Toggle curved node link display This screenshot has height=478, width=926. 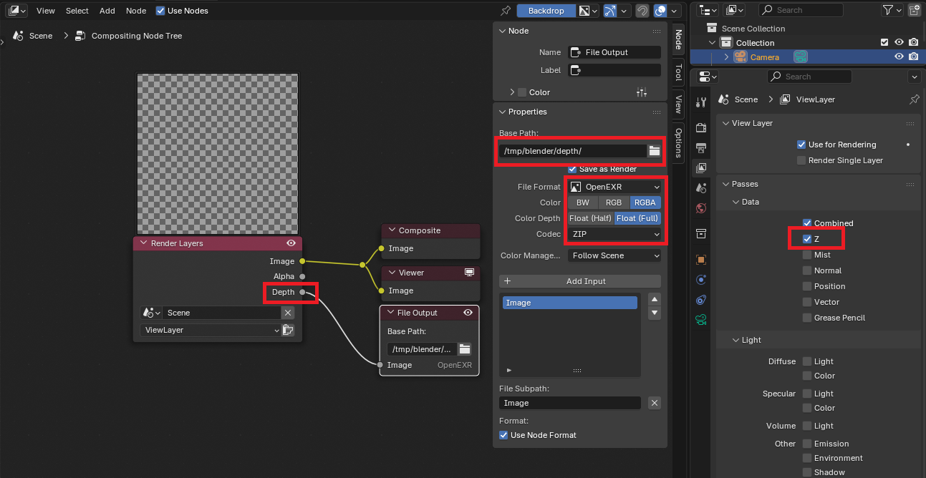coord(611,10)
